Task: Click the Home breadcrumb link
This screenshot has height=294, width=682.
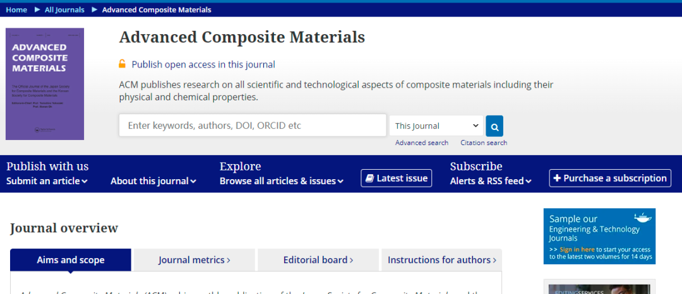Action: pos(16,9)
